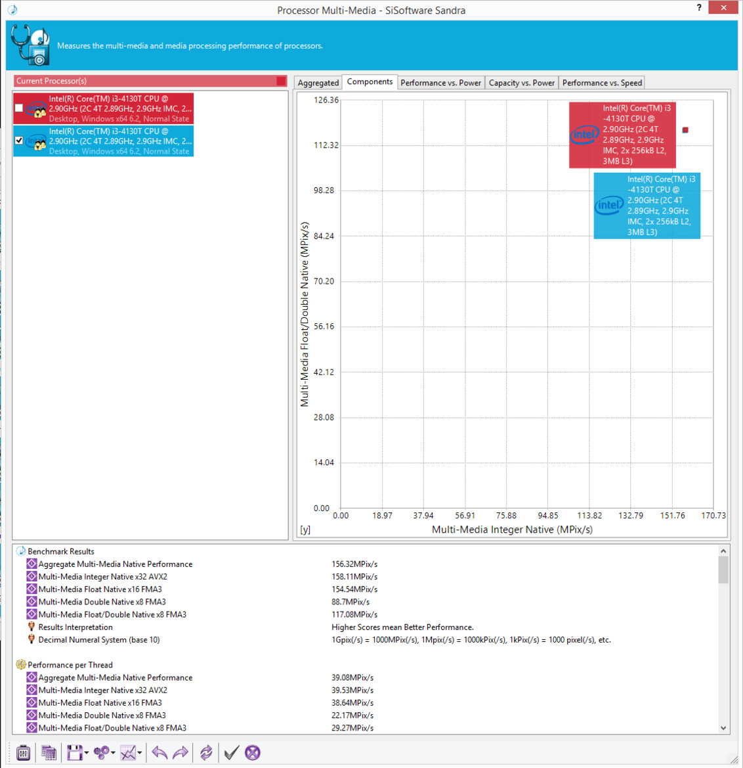Click the 'Performance per Thread' section heading
743x768 pixels.
(x=70, y=665)
